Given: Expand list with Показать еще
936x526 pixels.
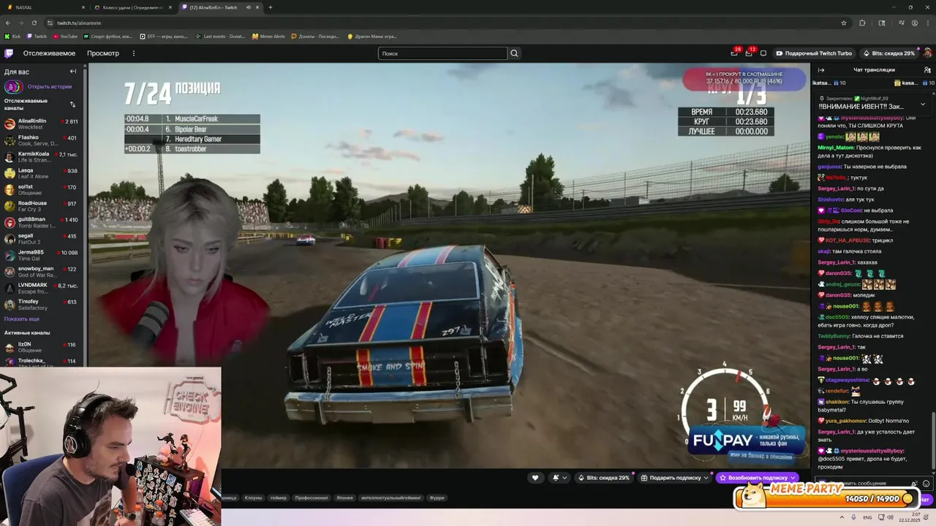Looking at the screenshot, I should click(22, 319).
